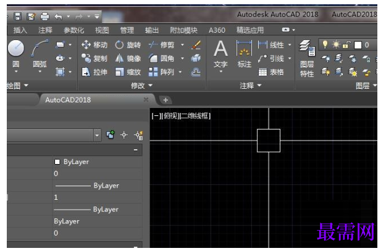Click the offset tool icon
This screenshot has height=251, width=386.
196,72
